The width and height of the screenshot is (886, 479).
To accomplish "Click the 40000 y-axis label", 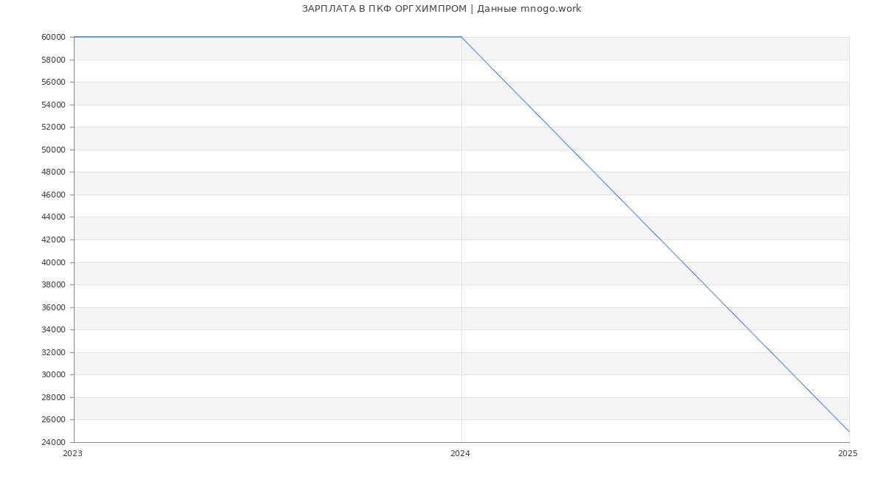I will [55, 262].
